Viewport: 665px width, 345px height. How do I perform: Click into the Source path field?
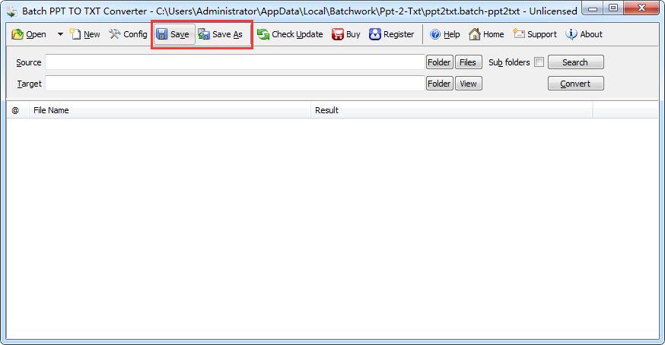pos(234,62)
